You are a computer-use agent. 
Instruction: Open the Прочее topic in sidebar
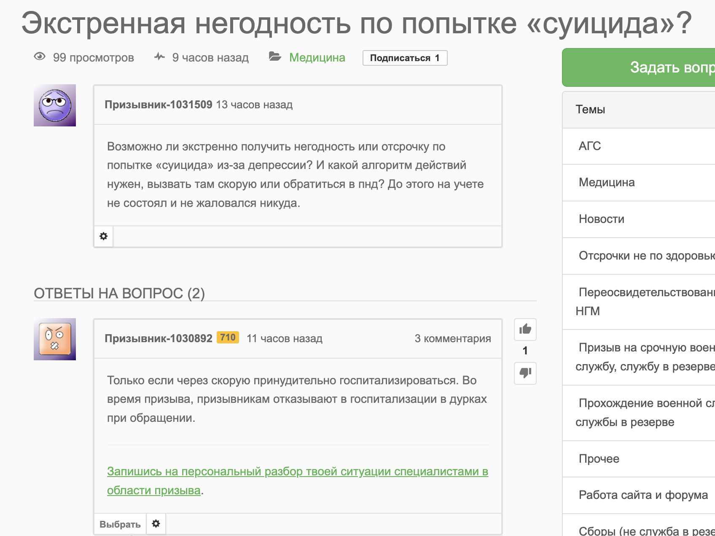click(x=599, y=459)
